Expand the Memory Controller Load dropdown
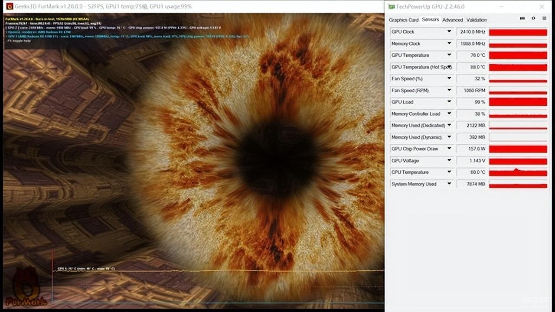 point(449,114)
